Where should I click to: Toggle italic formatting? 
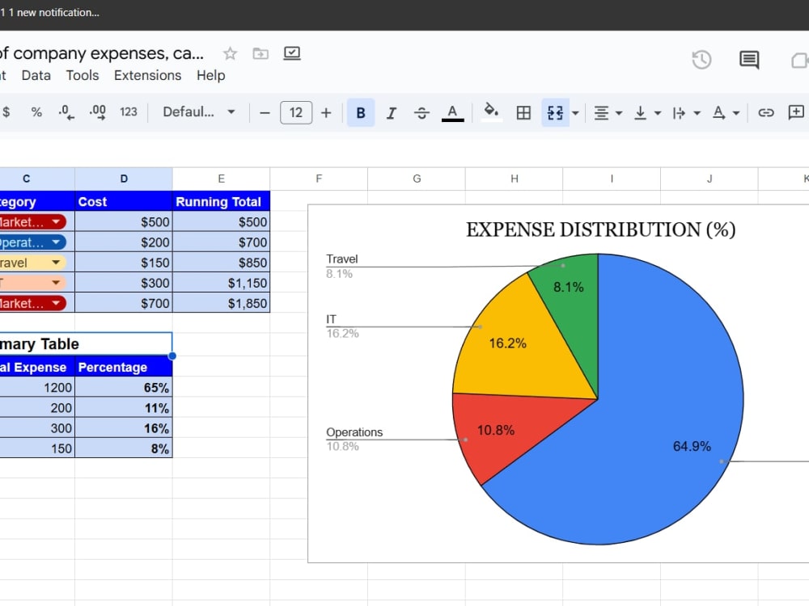392,113
